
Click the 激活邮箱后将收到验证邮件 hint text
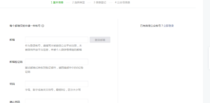click(x=54, y=70)
